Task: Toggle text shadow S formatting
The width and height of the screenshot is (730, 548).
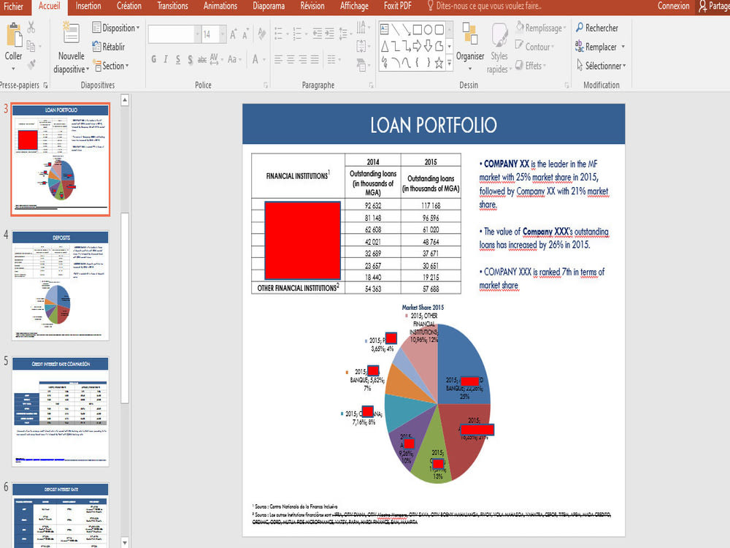Action: (190, 60)
